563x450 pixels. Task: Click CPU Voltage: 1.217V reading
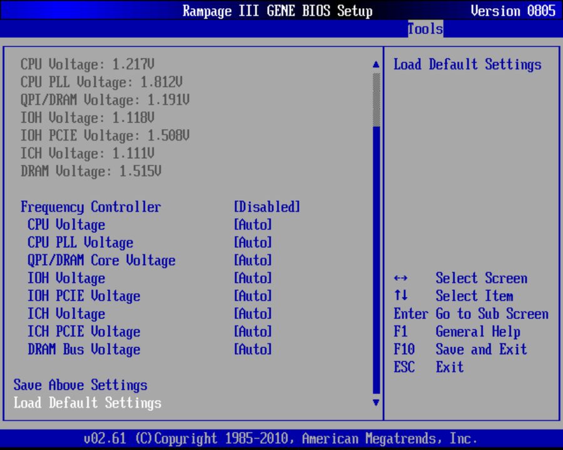[x=87, y=64]
